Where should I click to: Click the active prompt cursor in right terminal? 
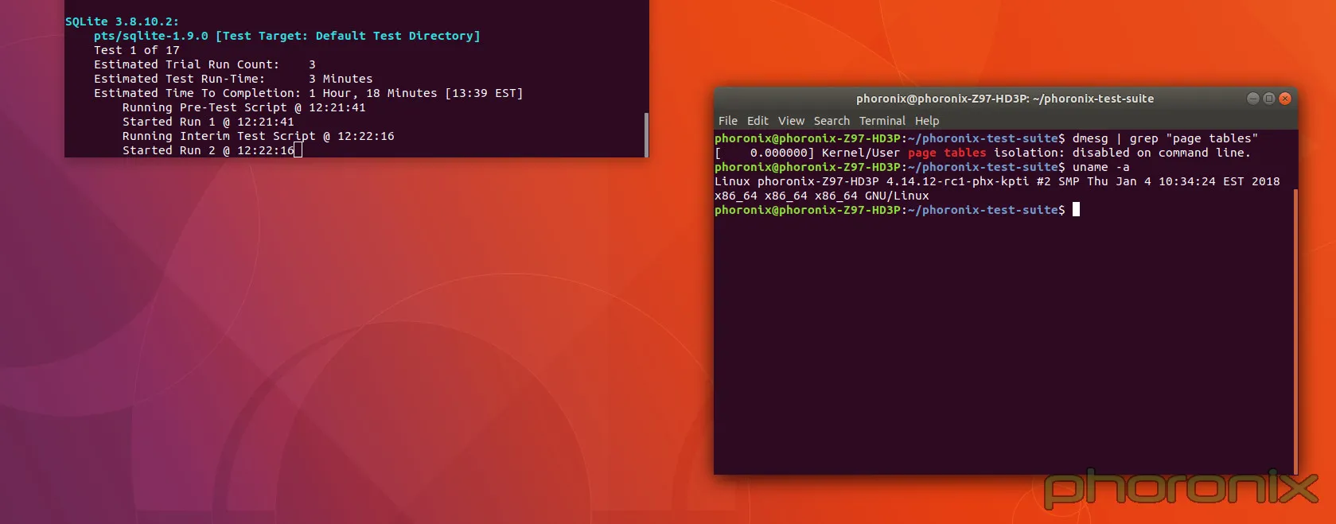pos(1076,210)
